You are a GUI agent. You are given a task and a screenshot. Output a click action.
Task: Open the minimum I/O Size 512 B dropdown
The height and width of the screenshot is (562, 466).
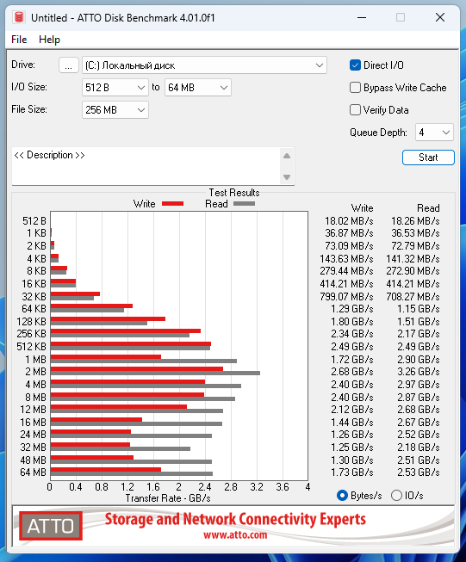click(115, 88)
